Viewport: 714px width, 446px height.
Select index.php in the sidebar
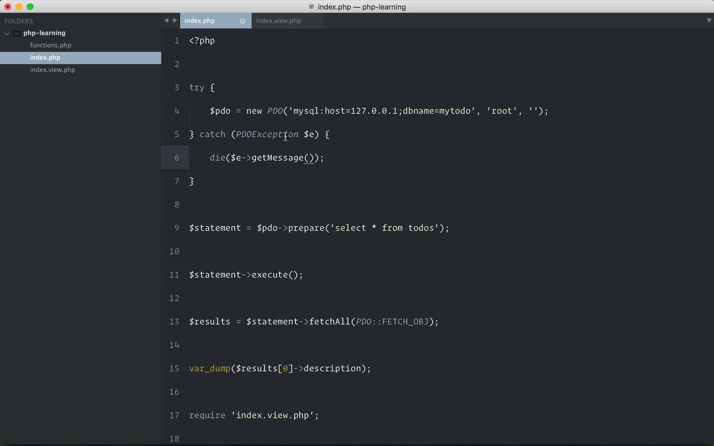coord(81,57)
